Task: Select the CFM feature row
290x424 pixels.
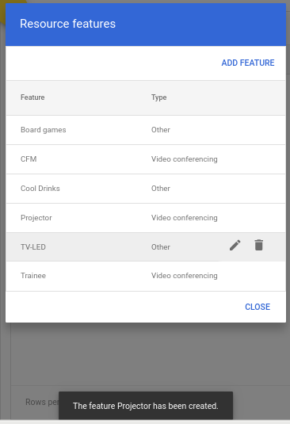Action: [146, 159]
